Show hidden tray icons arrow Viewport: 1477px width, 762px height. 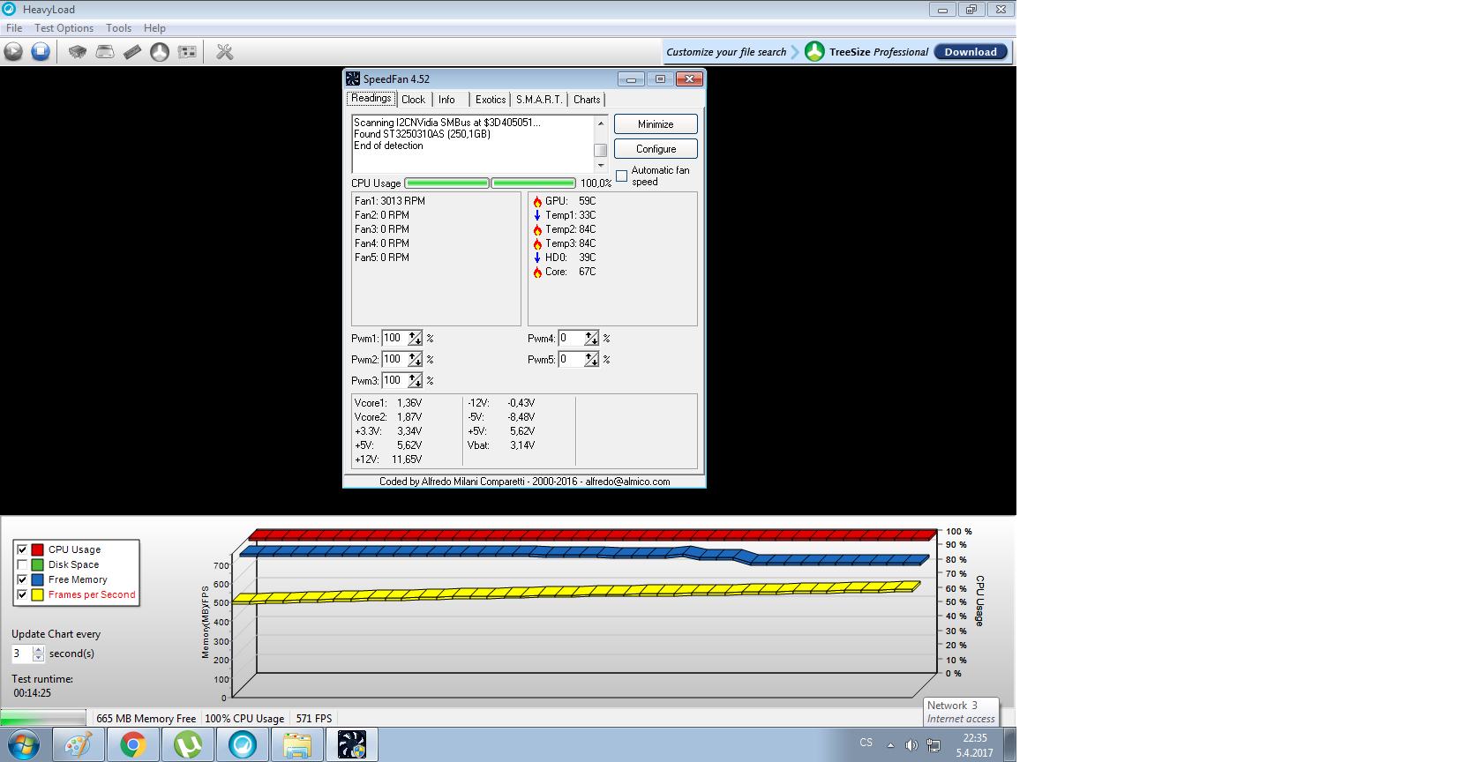point(890,745)
